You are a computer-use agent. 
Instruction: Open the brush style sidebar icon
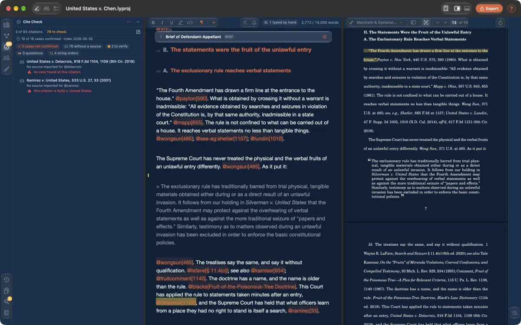pyautogui.click(x=7, y=68)
